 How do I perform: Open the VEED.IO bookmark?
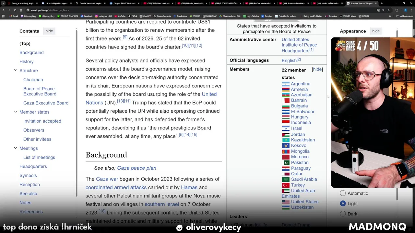coord(195,16)
